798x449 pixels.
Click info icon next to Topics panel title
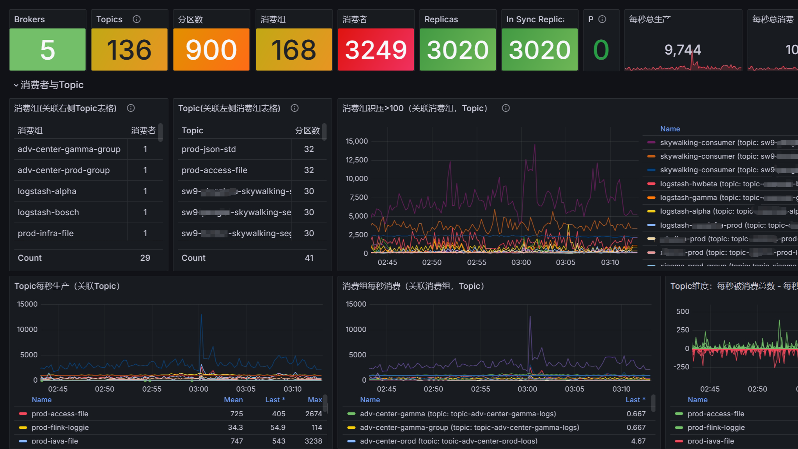pos(137,19)
